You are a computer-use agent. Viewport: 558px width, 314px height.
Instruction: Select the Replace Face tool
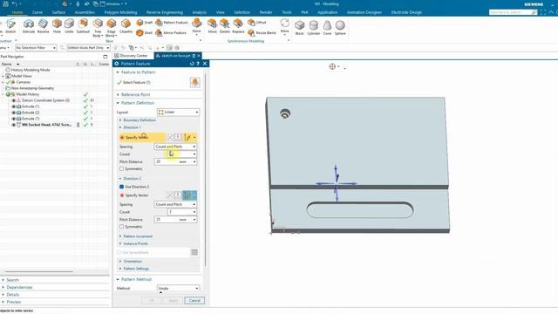tap(238, 27)
